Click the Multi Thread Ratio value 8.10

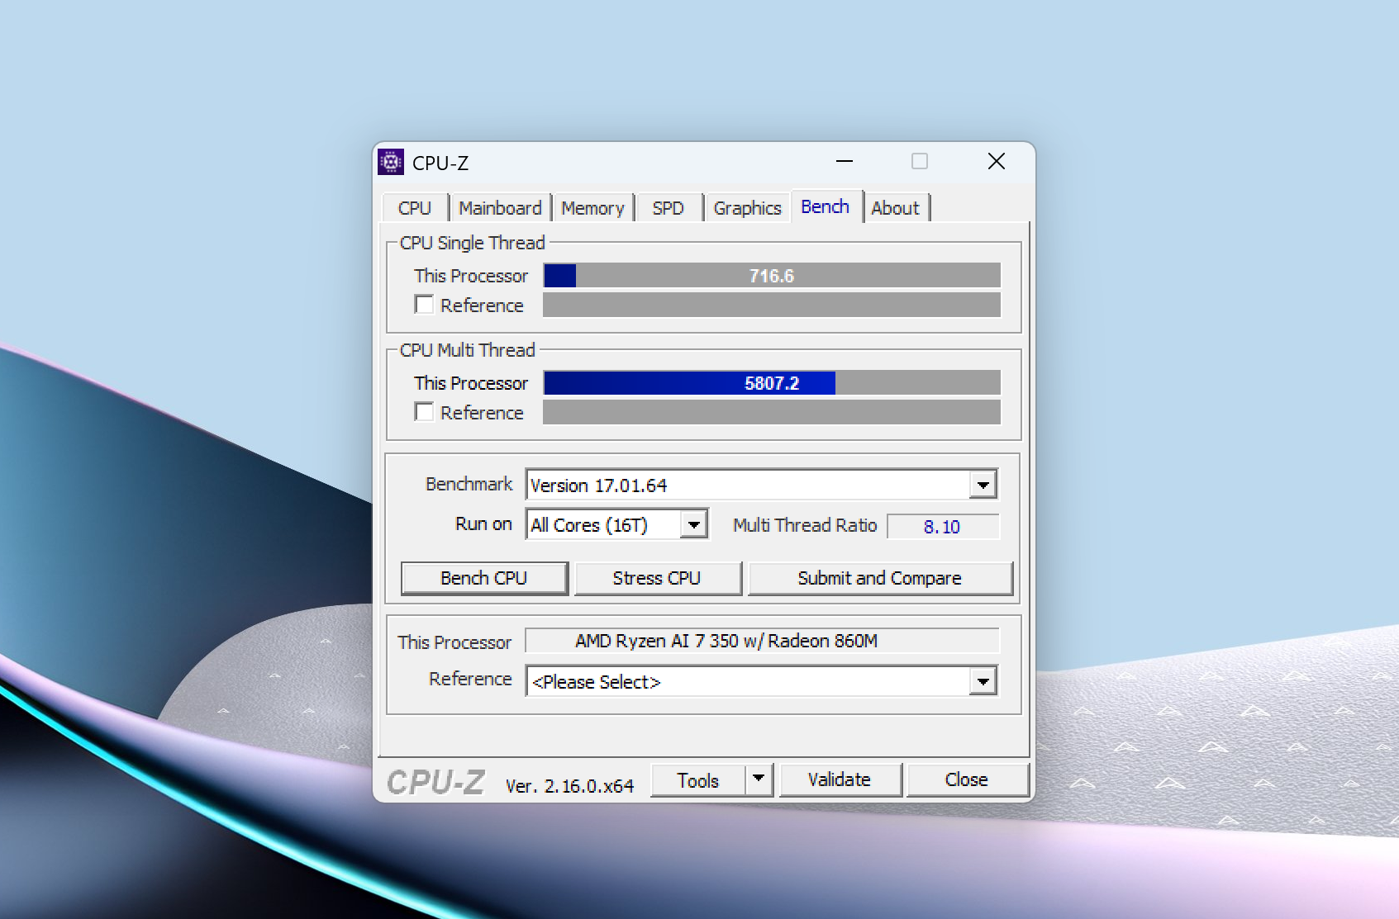[943, 526]
